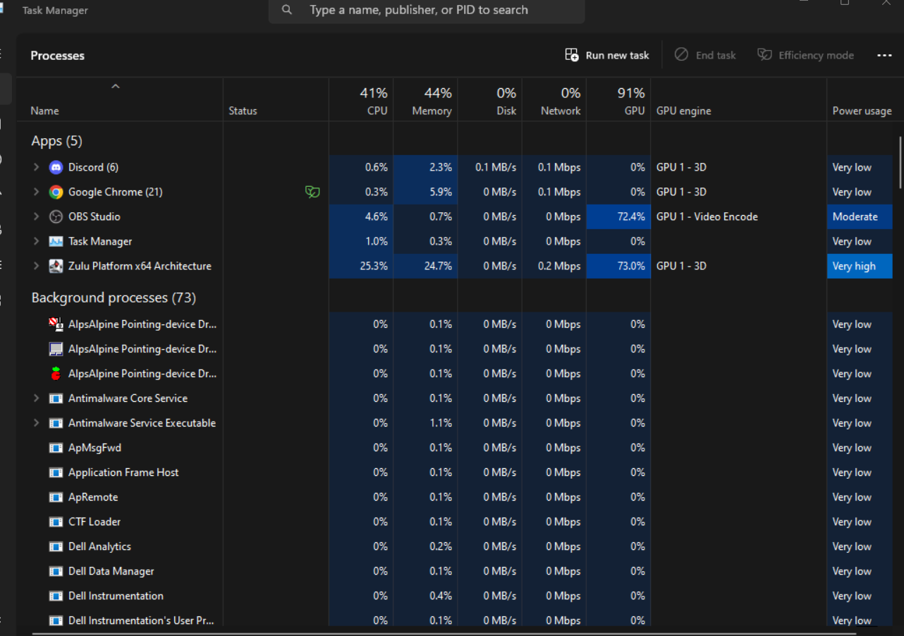Select the Zulu Platform 24.7% memory cell
This screenshot has height=636, width=904.
coord(425,266)
